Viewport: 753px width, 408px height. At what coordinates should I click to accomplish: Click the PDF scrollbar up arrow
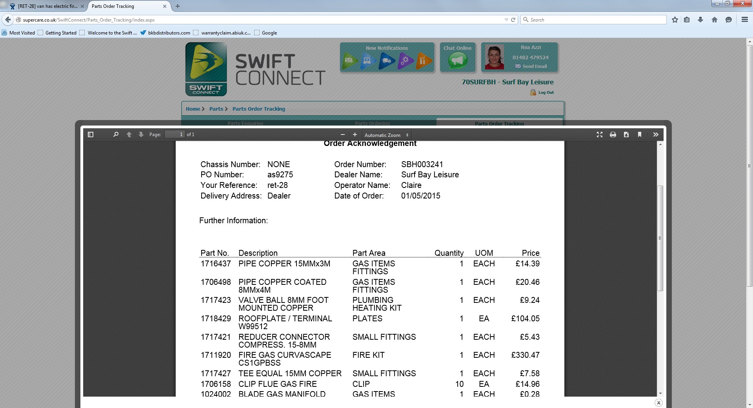pos(660,144)
